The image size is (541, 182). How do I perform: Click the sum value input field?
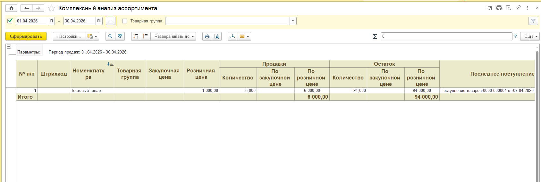click(x=446, y=36)
